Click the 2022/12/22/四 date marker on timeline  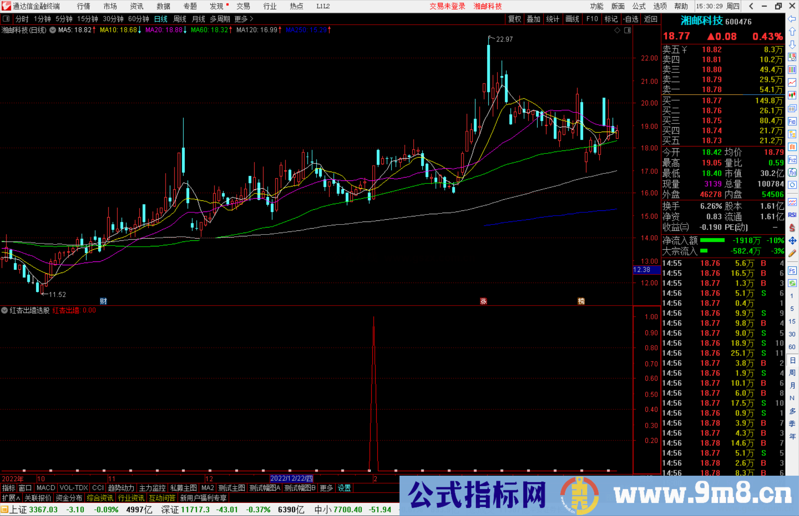pos(292,478)
